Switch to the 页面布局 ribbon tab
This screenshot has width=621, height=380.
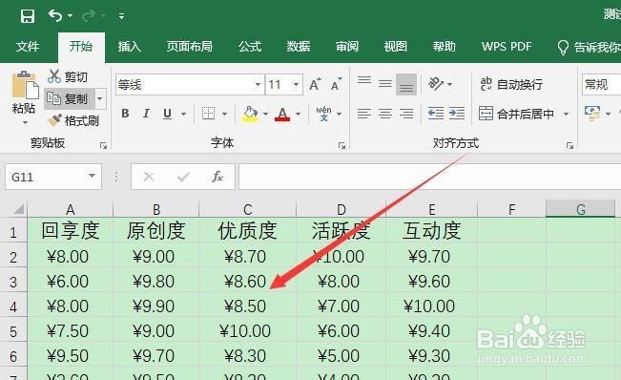189,47
